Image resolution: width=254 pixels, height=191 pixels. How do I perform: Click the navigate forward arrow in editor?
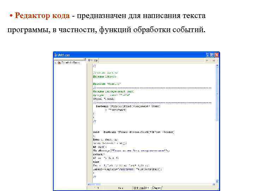click(214, 60)
